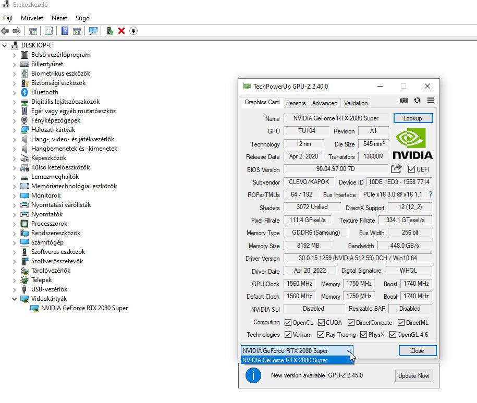Screen dimensions: 477x403
Task: Toggle the PhysX checkbox
Action: (363, 335)
